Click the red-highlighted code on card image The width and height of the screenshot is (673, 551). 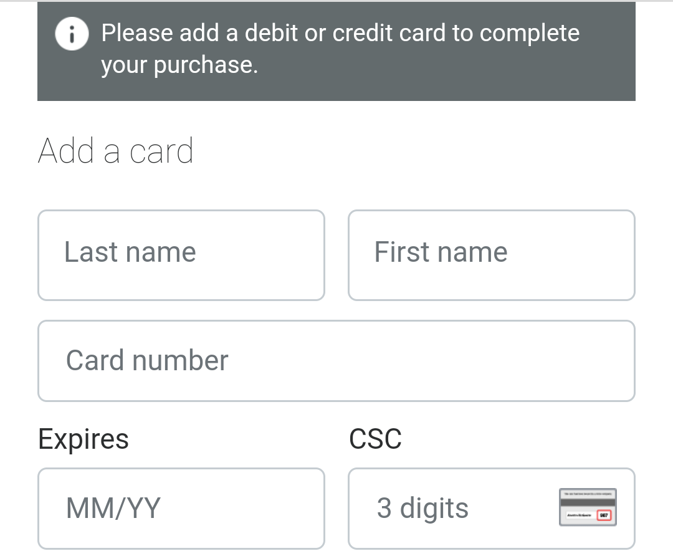[604, 515]
